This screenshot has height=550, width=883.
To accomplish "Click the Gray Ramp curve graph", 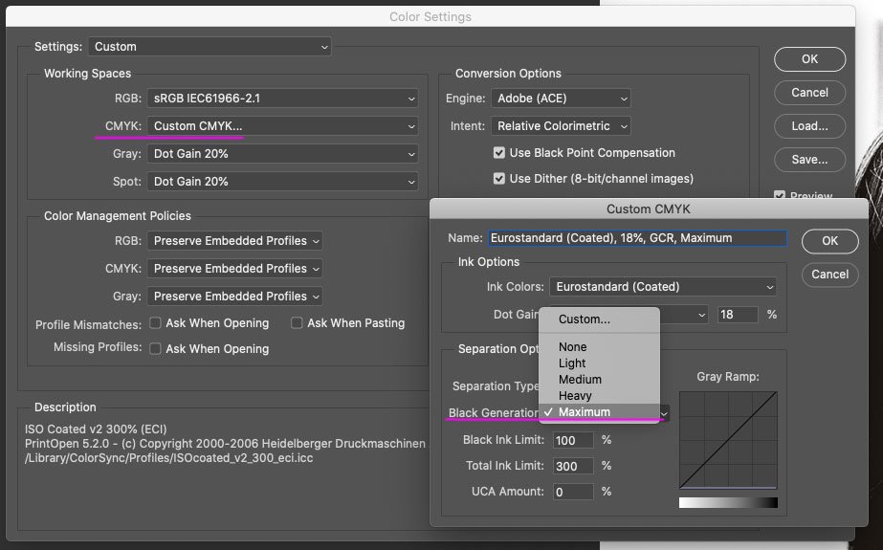I will pos(728,440).
